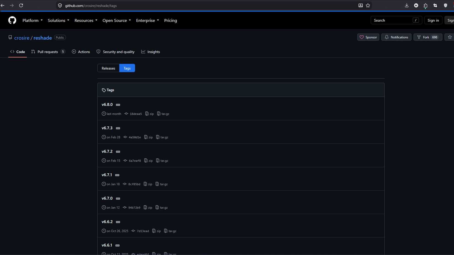Go to the Pricing page
454x255 pixels.
(x=171, y=20)
